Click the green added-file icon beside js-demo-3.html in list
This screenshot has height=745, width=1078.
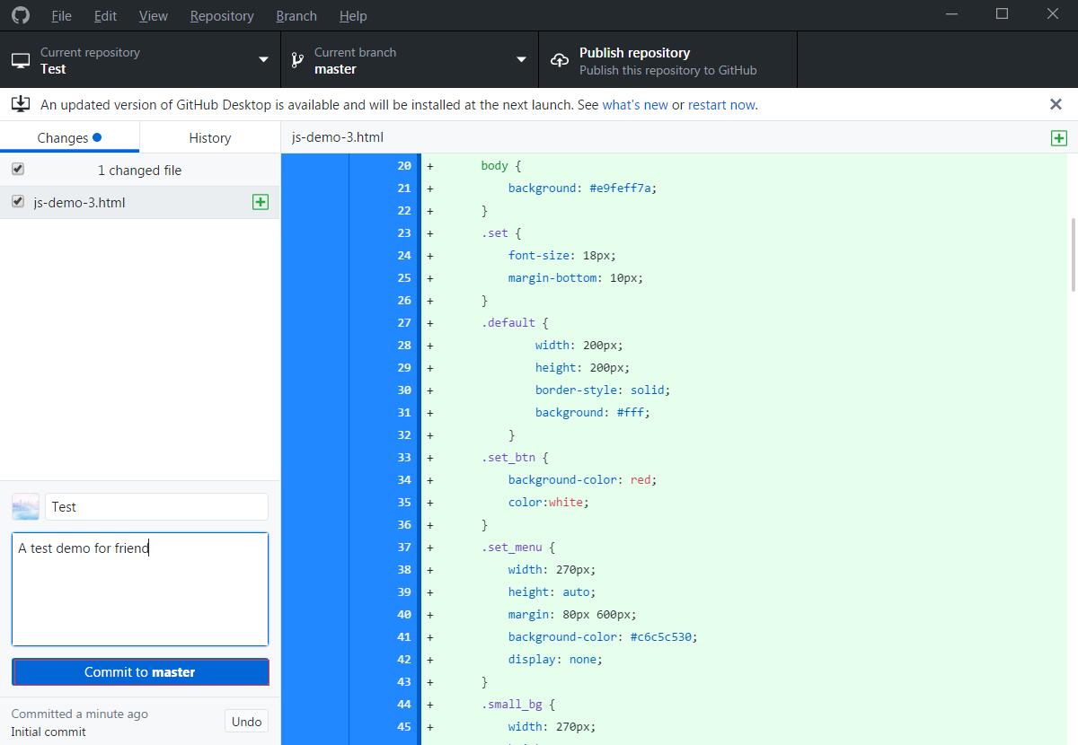[261, 202]
